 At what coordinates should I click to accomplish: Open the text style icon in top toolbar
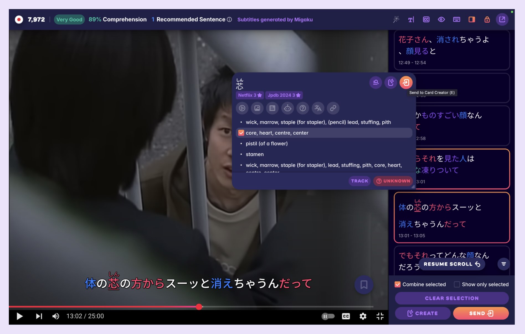[x=411, y=19]
